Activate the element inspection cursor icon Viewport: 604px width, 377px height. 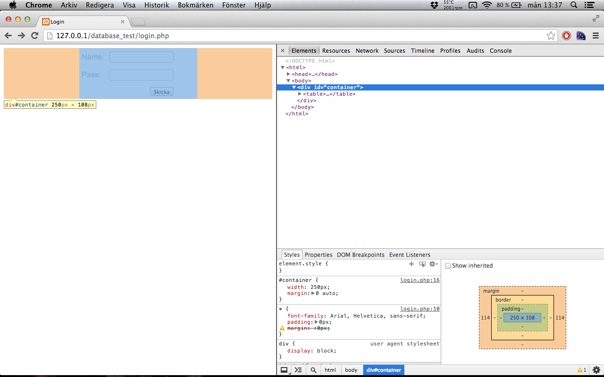[422, 263]
